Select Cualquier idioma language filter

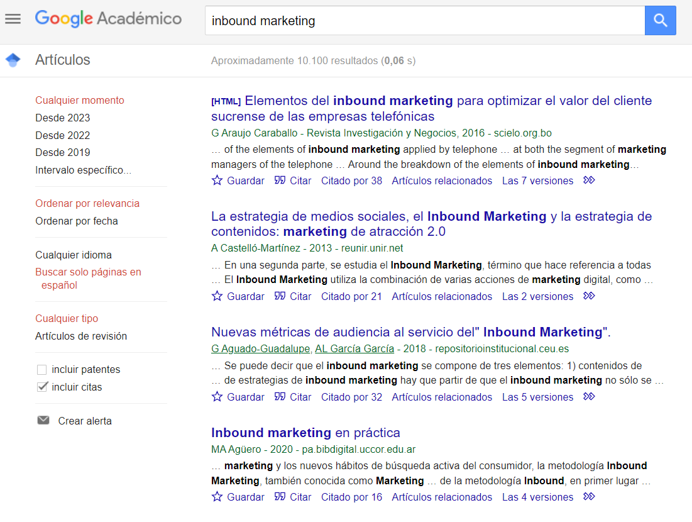click(x=74, y=255)
